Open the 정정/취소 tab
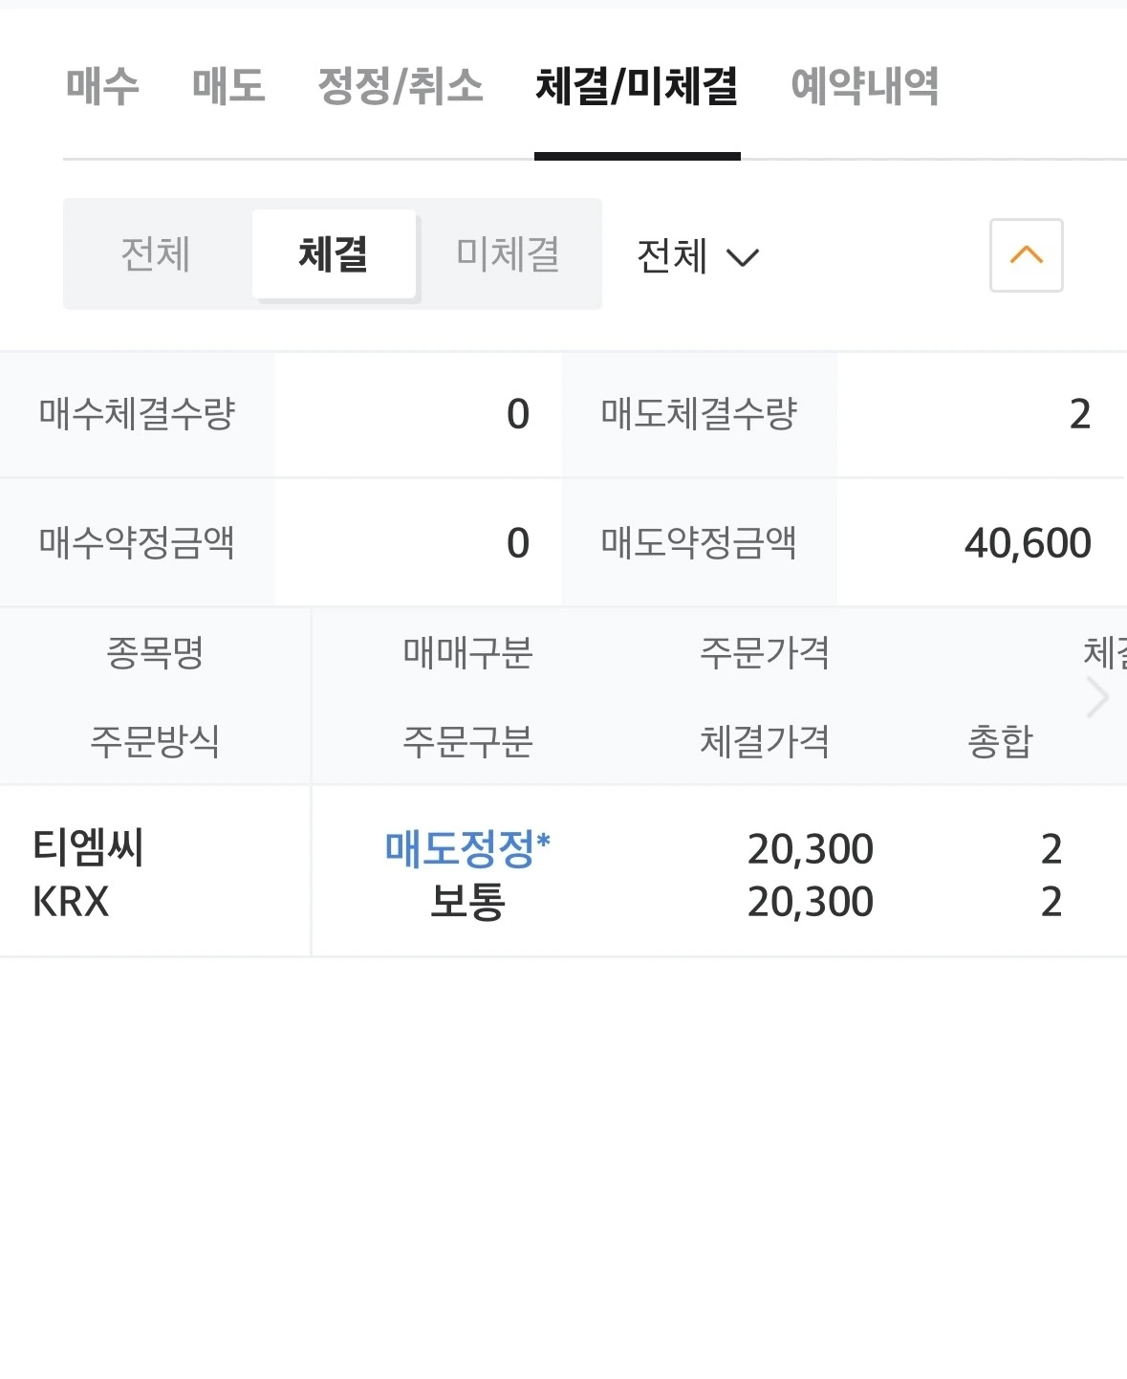This screenshot has height=1379, width=1127. (x=400, y=86)
